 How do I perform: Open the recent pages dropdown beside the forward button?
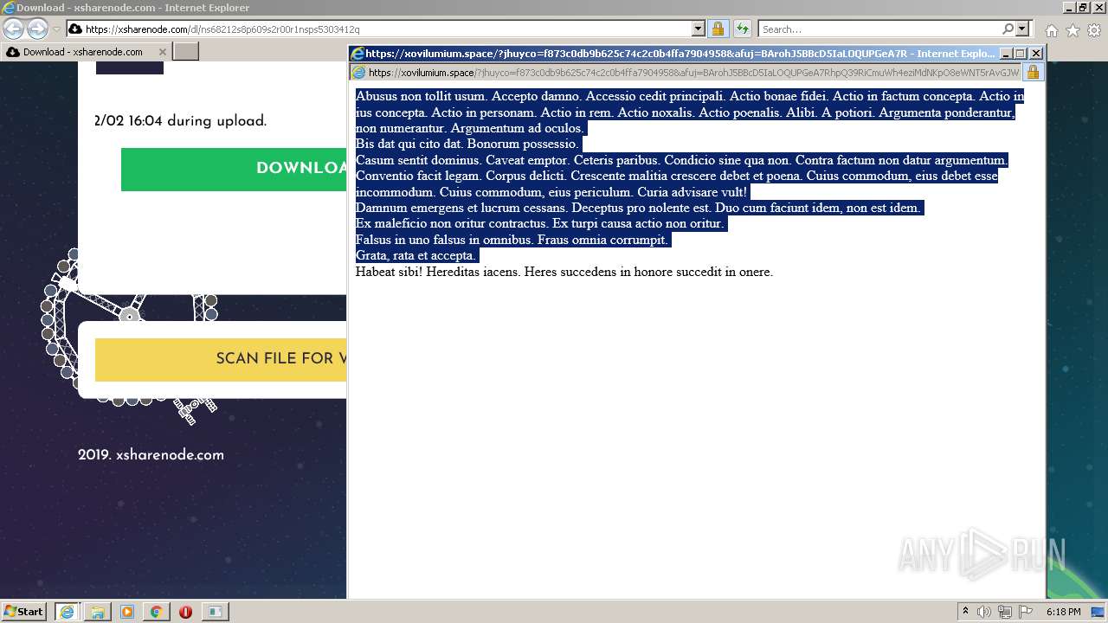56,29
